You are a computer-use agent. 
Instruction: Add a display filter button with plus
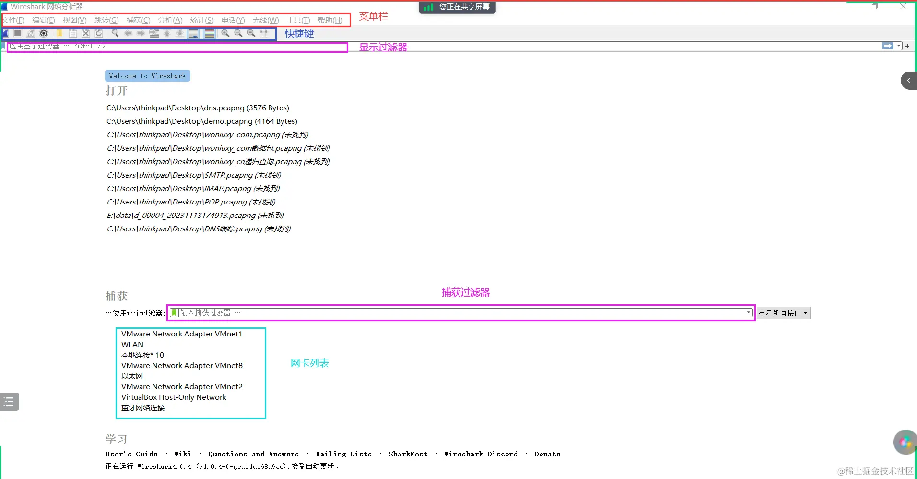[907, 46]
